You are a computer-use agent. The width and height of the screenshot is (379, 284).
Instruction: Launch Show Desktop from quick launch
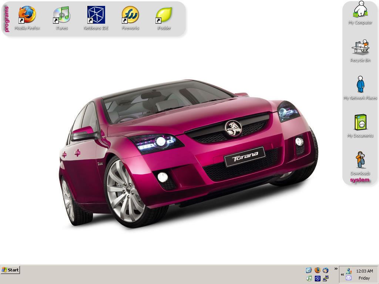(309, 270)
